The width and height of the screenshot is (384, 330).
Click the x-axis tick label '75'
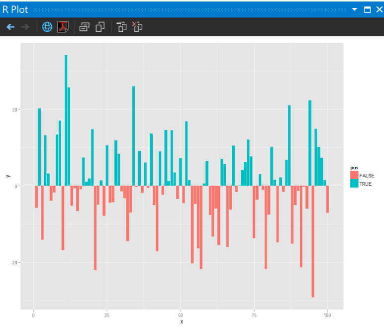tap(254, 315)
